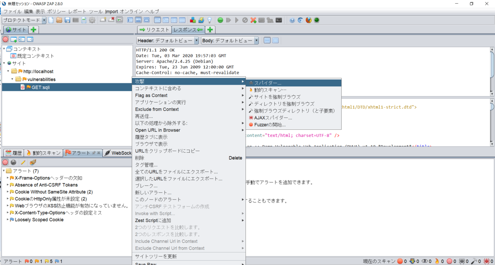Click the Open Session folder icon

click(59, 20)
